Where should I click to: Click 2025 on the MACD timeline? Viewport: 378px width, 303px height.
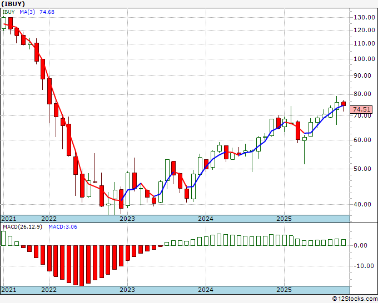[284, 290]
